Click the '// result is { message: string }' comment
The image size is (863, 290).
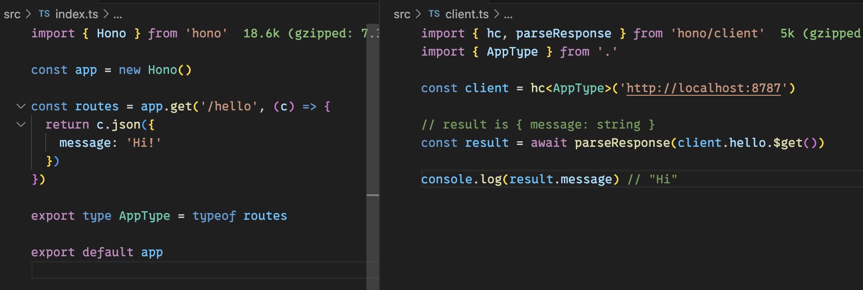538,124
